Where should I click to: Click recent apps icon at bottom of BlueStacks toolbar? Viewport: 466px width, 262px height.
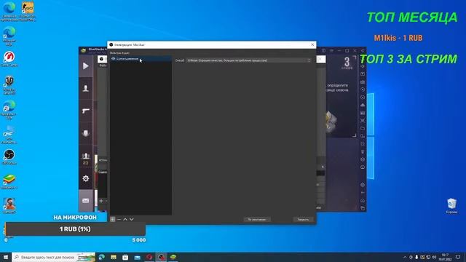pyautogui.click(x=363, y=208)
